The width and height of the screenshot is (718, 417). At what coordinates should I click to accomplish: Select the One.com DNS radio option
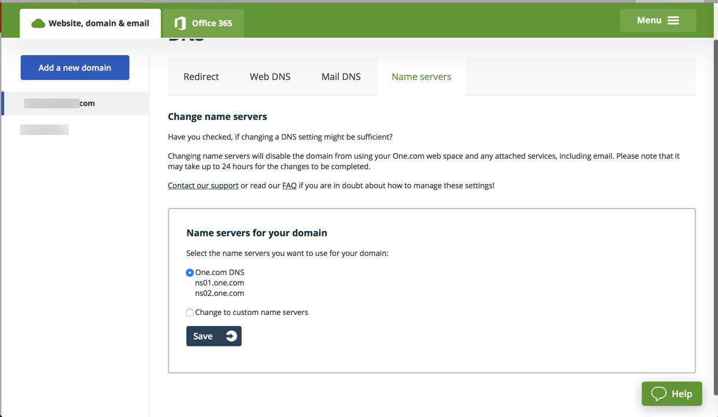(x=190, y=273)
